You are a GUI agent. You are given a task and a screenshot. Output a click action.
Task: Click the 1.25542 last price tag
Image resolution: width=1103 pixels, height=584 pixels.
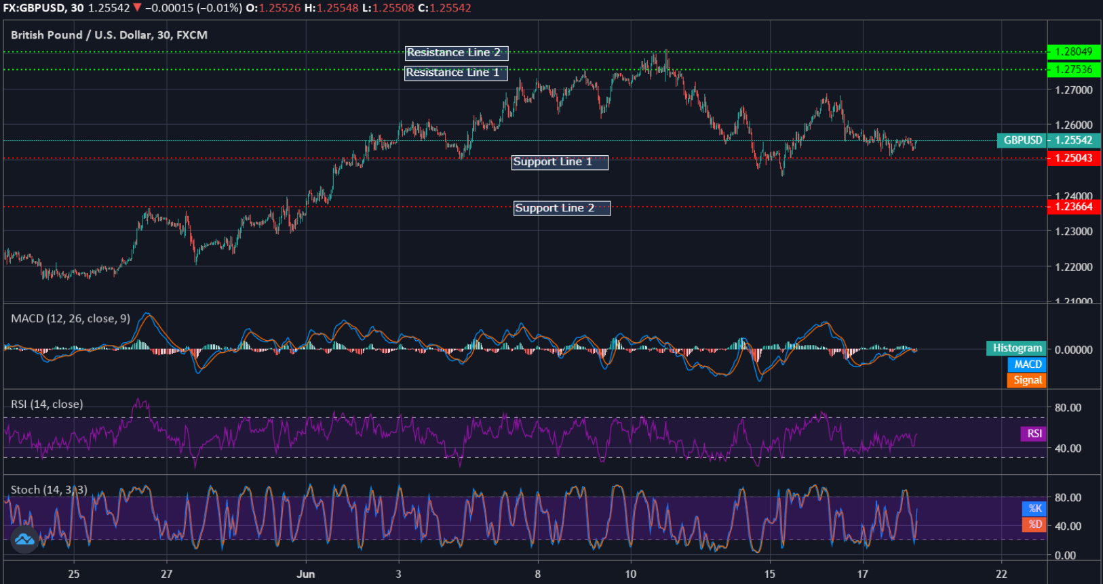[1074, 140]
